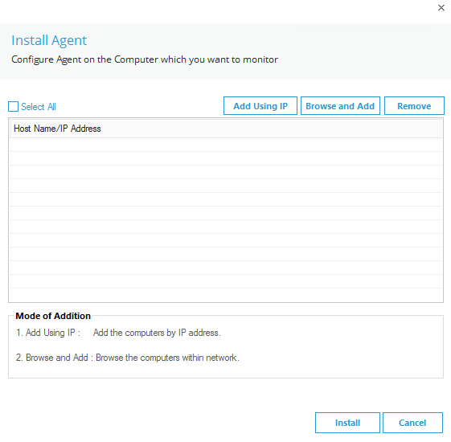Click the '1. Add Using IP' label
The width and height of the screenshot is (451, 442).
click(x=48, y=333)
